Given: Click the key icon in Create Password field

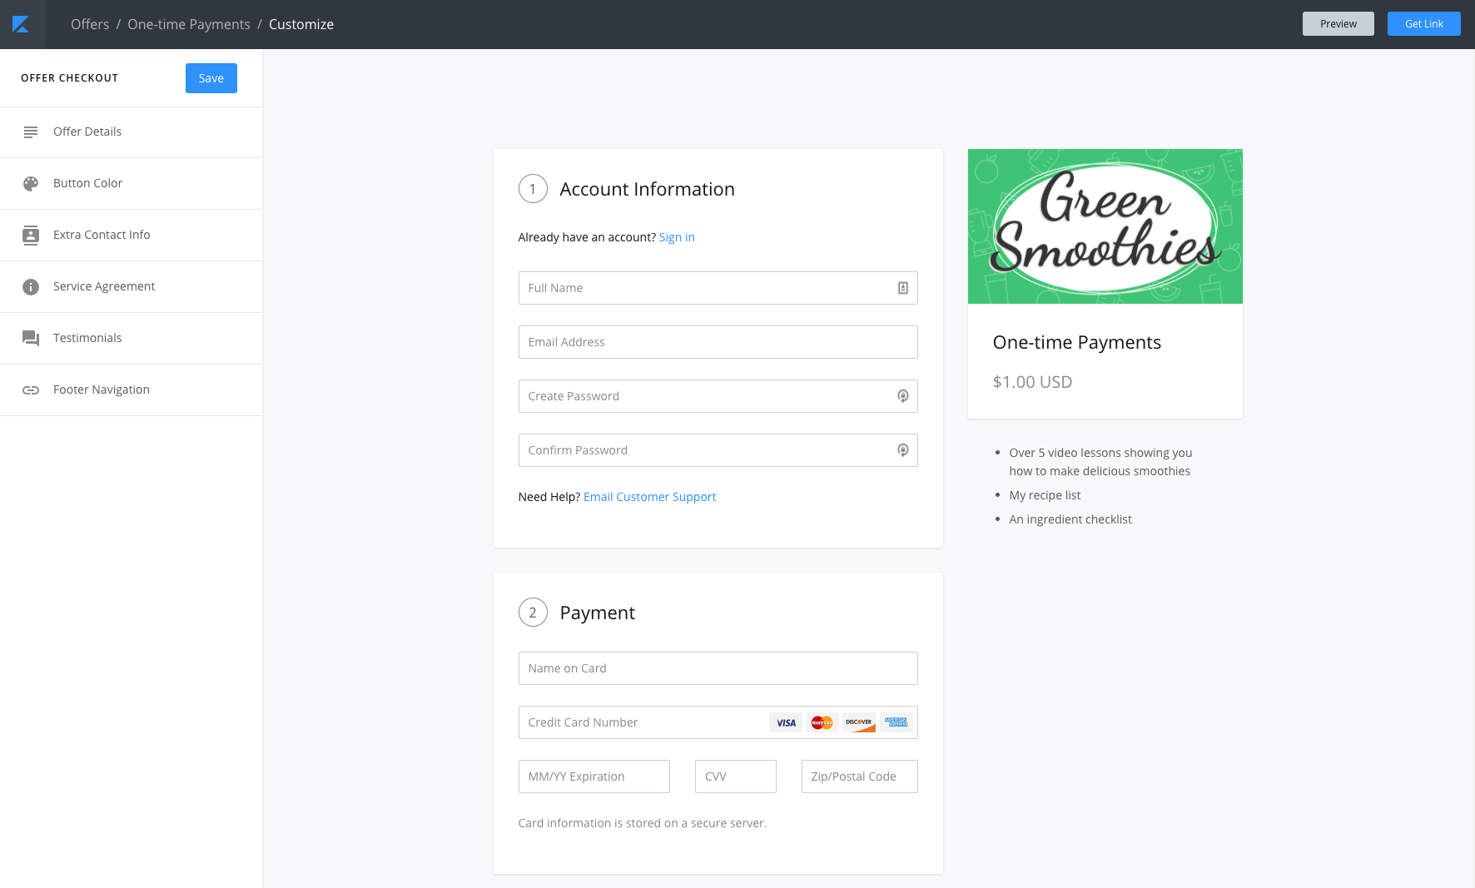Looking at the screenshot, I should coord(903,396).
